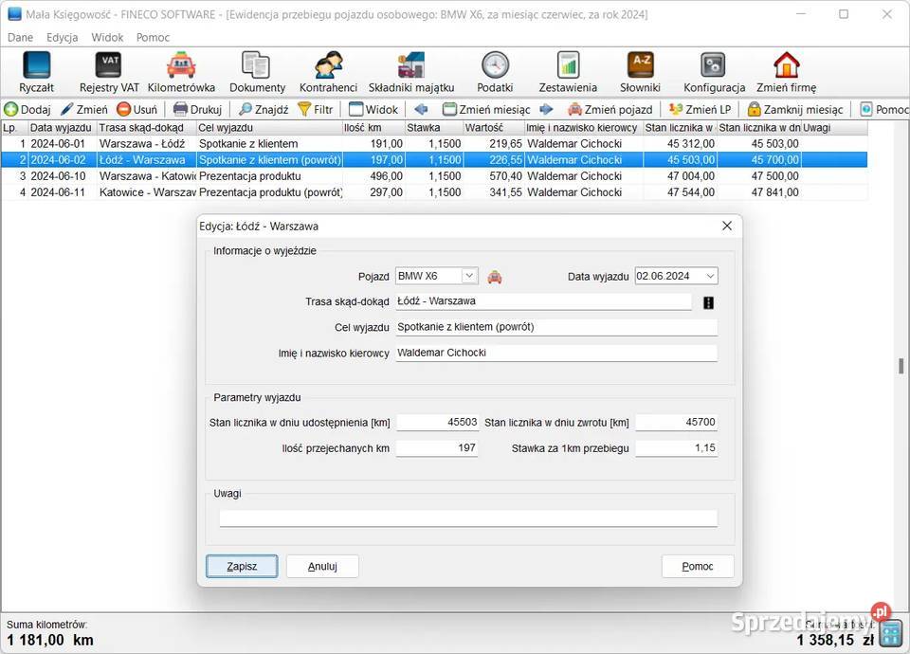
Task: Open Konfiguracja settings
Action: pyautogui.click(x=714, y=72)
